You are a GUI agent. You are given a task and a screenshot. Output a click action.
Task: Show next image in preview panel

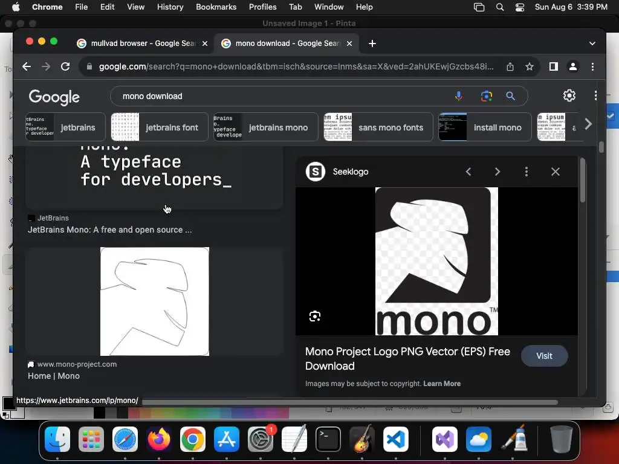pos(497,172)
